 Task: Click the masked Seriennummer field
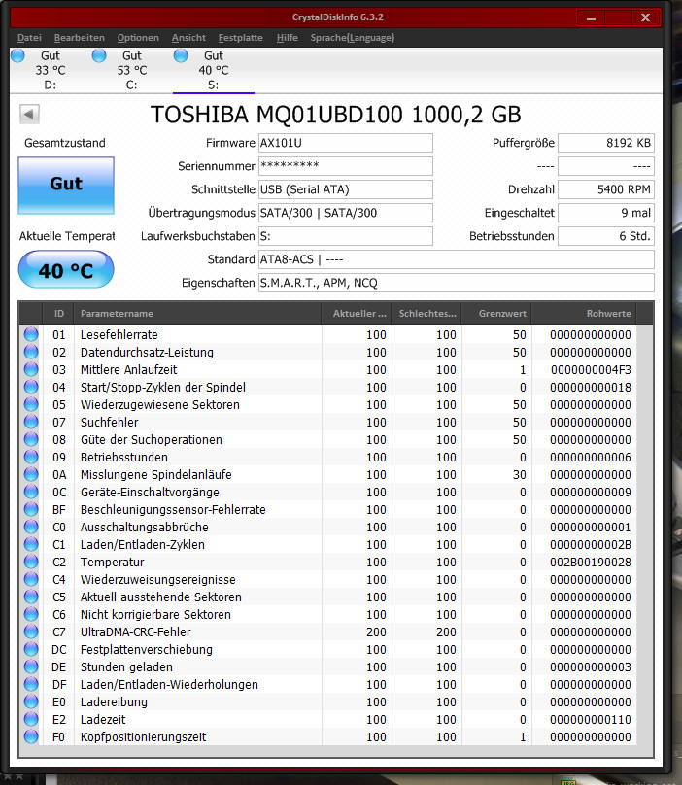346,166
